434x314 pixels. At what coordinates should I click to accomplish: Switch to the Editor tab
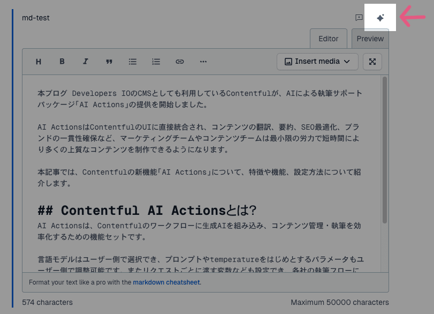(328, 39)
